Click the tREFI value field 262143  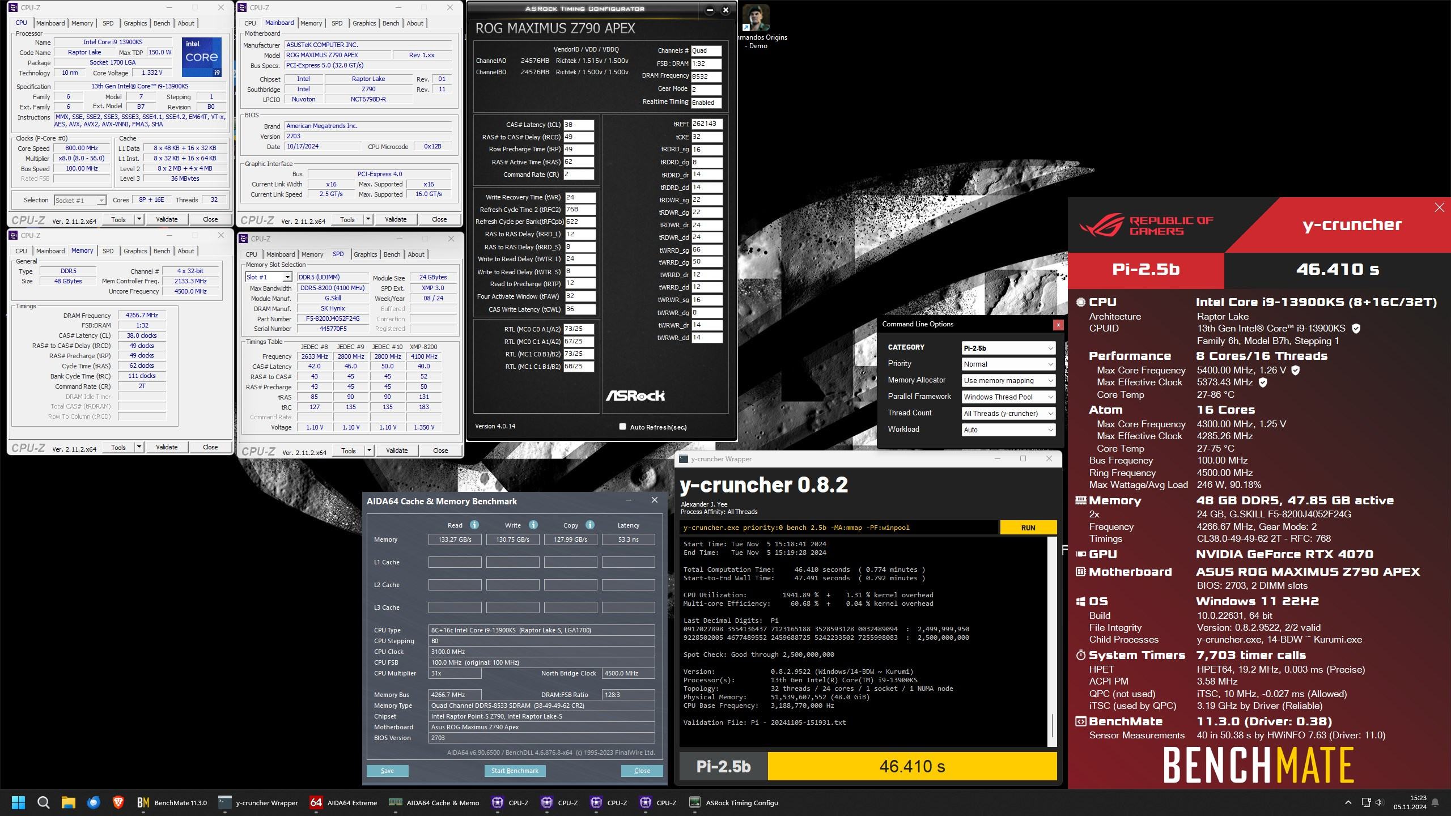(706, 124)
